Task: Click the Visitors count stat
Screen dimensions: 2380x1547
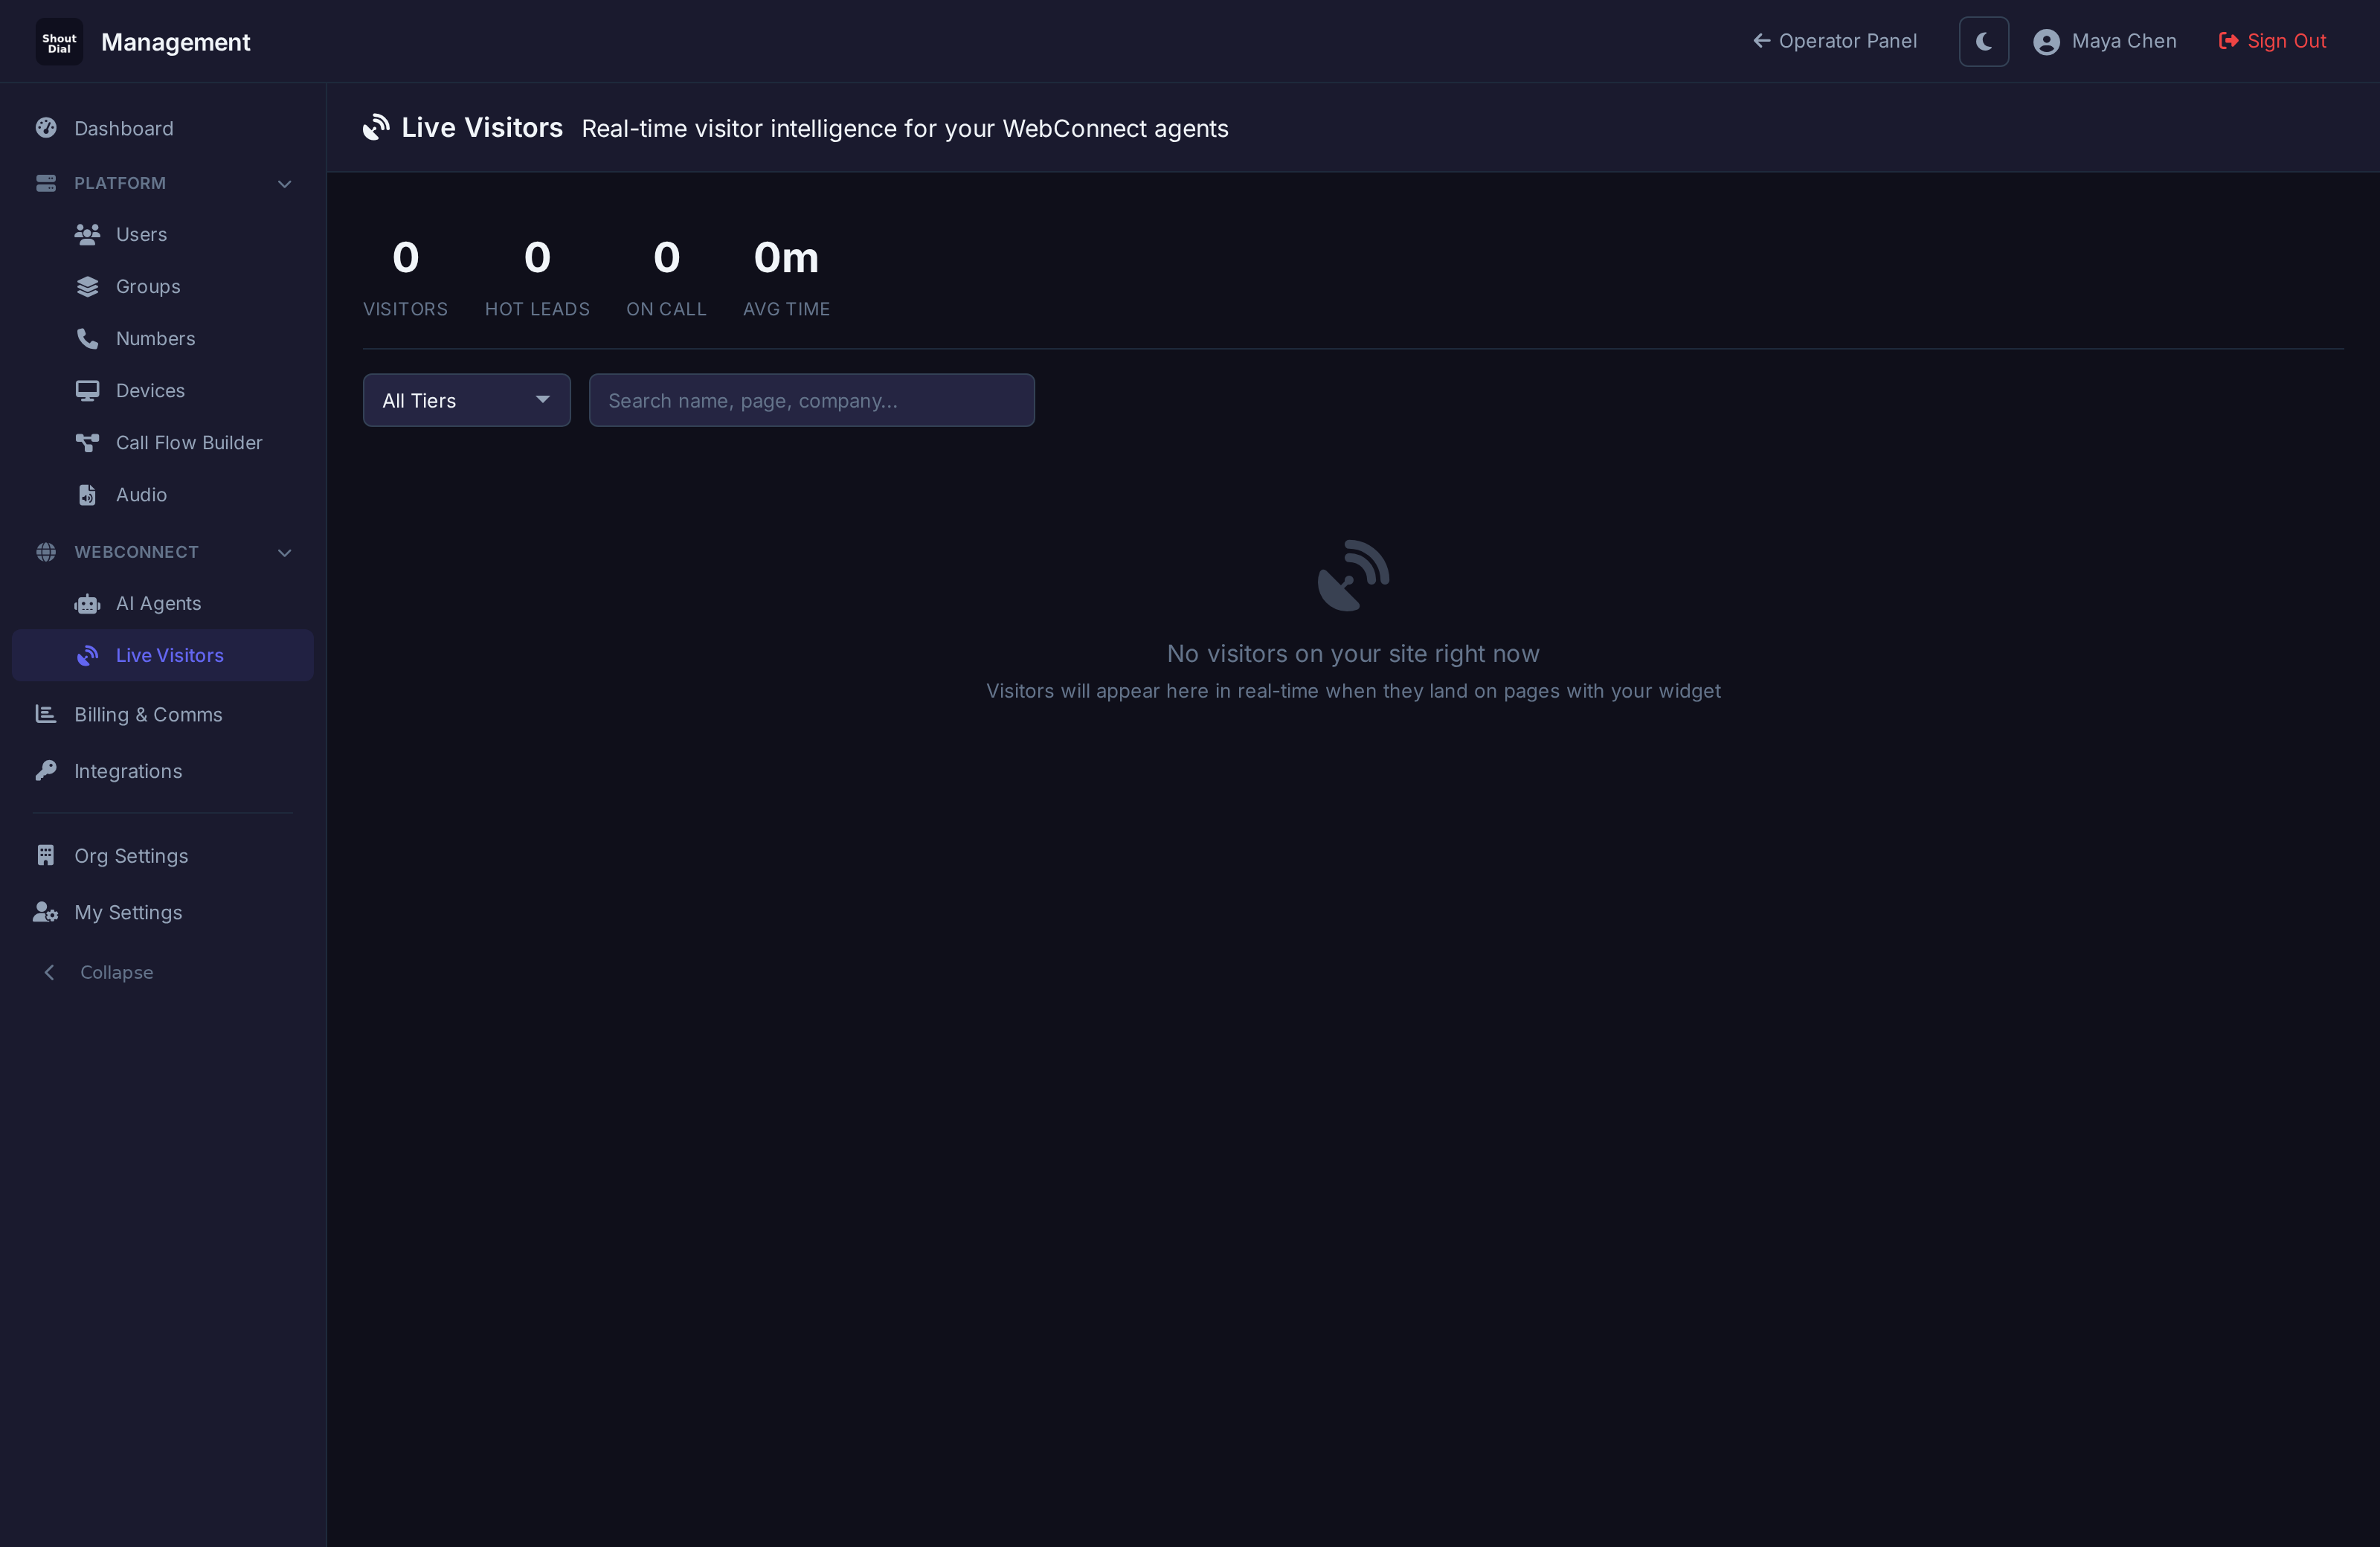Action: pyautogui.click(x=405, y=277)
